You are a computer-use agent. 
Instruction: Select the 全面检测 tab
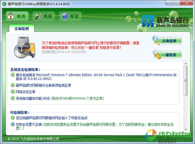click(x=21, y=28)
